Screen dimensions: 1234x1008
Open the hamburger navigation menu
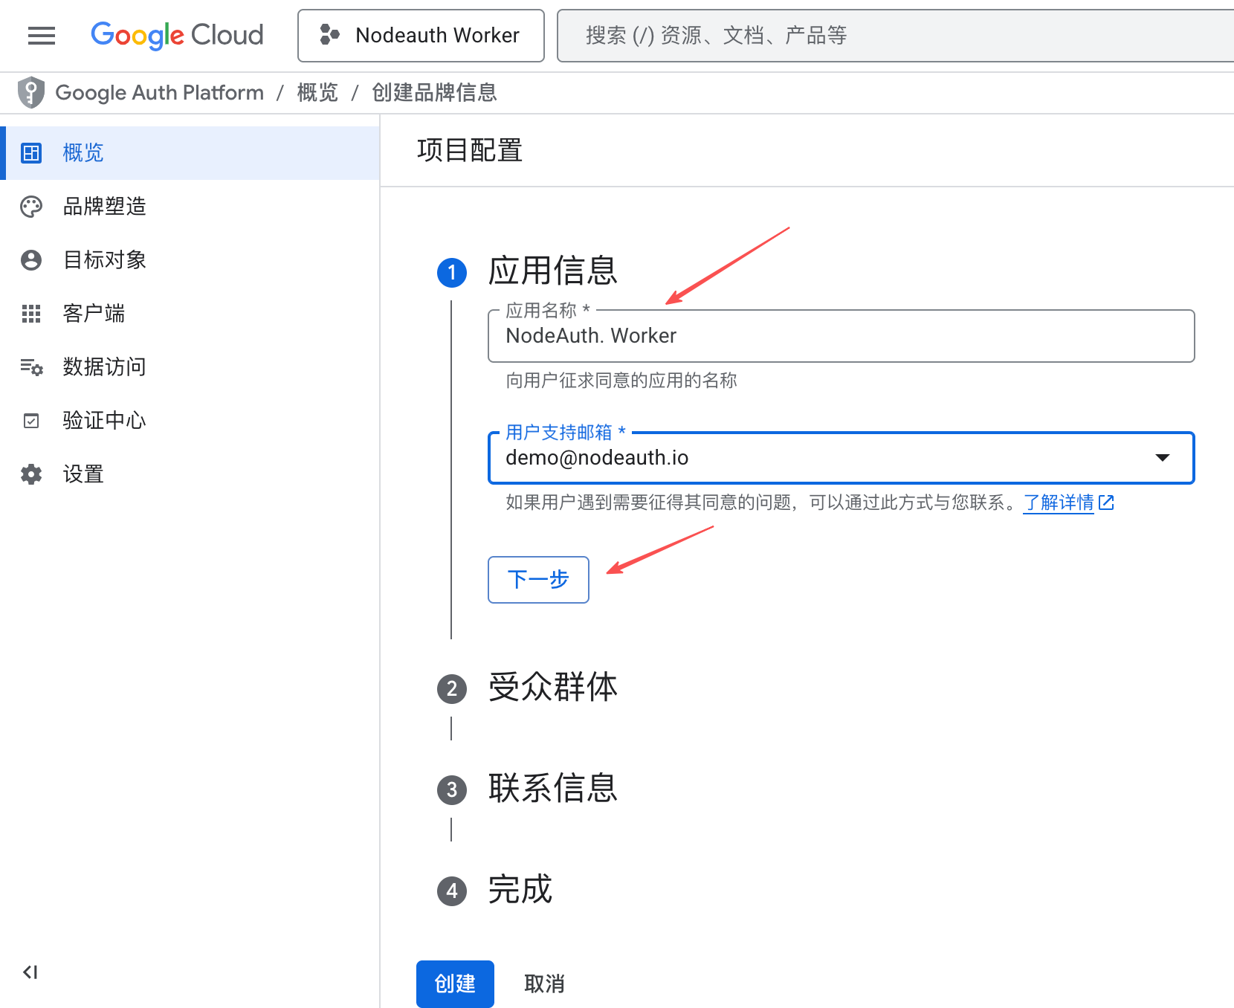click(x=42, y=35)
